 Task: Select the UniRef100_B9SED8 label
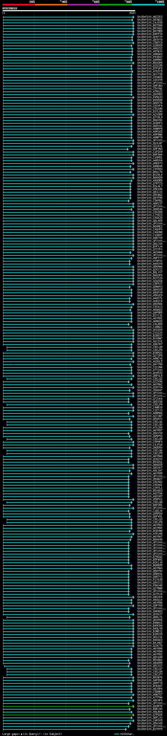(150, 100)
